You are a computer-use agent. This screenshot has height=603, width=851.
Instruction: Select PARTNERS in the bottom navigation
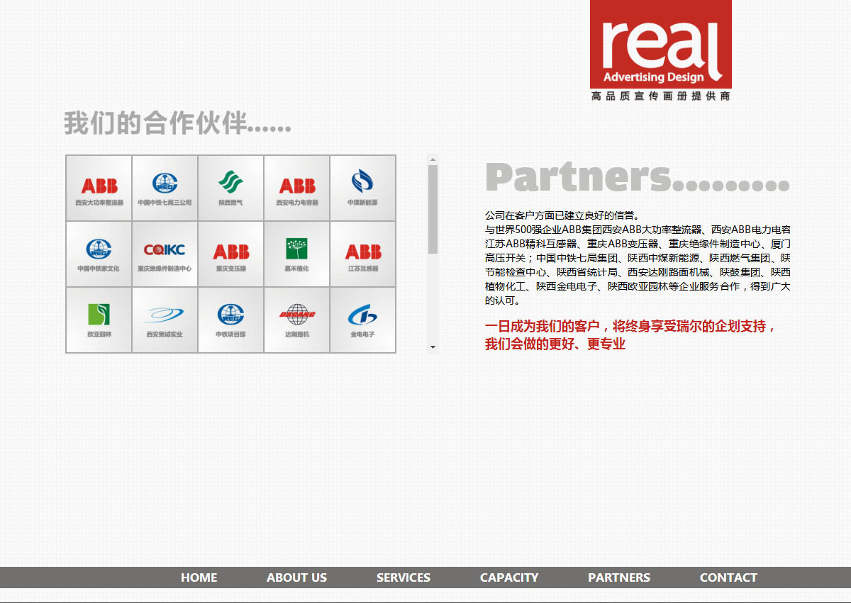(619, 577)
